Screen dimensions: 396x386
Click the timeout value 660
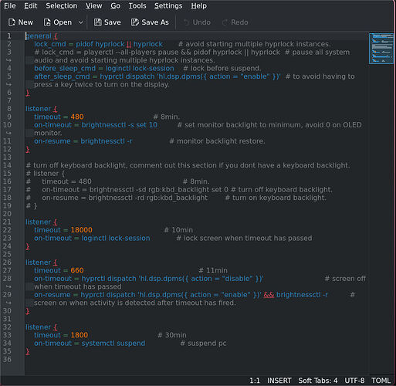pyautogui.click(x=77, y=270)
